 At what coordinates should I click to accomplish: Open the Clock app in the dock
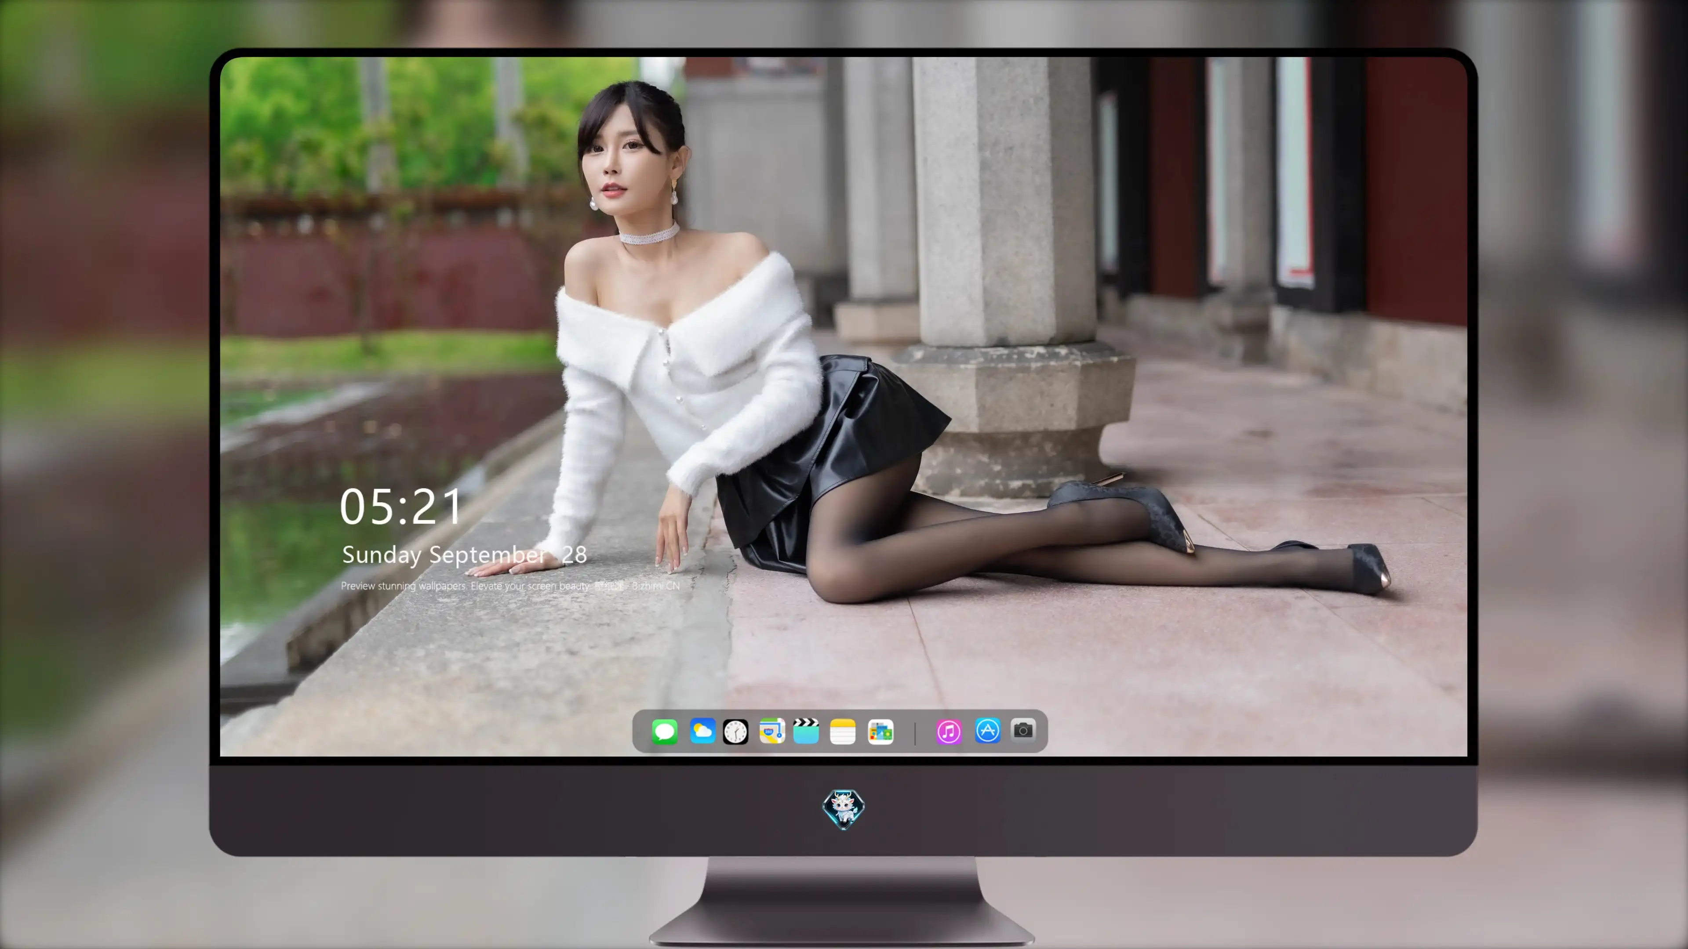pos(735,732)
